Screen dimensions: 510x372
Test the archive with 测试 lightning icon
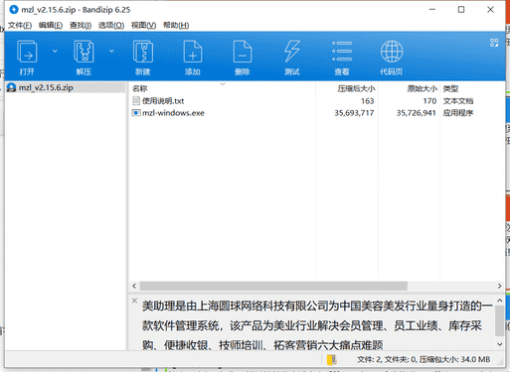click(x=292, y=57)
